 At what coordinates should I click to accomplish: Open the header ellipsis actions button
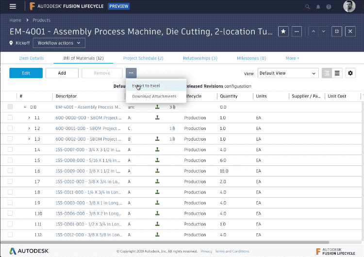click(297, 32)
